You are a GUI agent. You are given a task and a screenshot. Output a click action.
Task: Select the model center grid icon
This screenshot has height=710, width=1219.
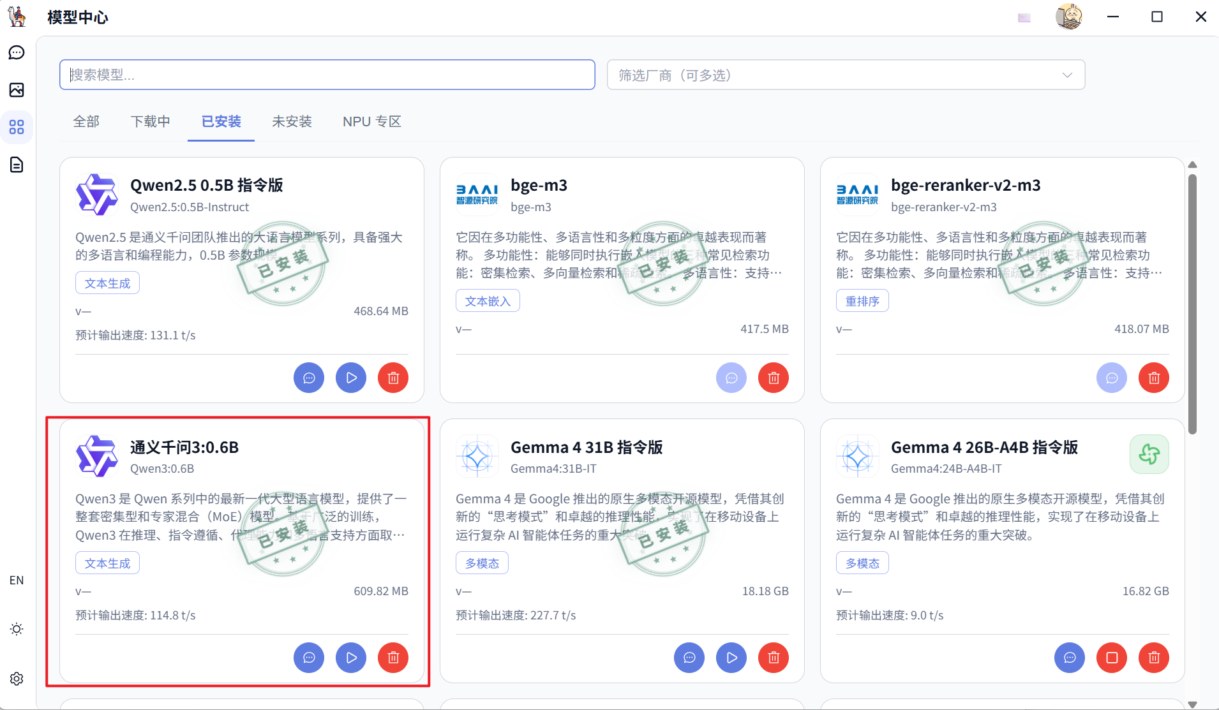pos(17,127)
